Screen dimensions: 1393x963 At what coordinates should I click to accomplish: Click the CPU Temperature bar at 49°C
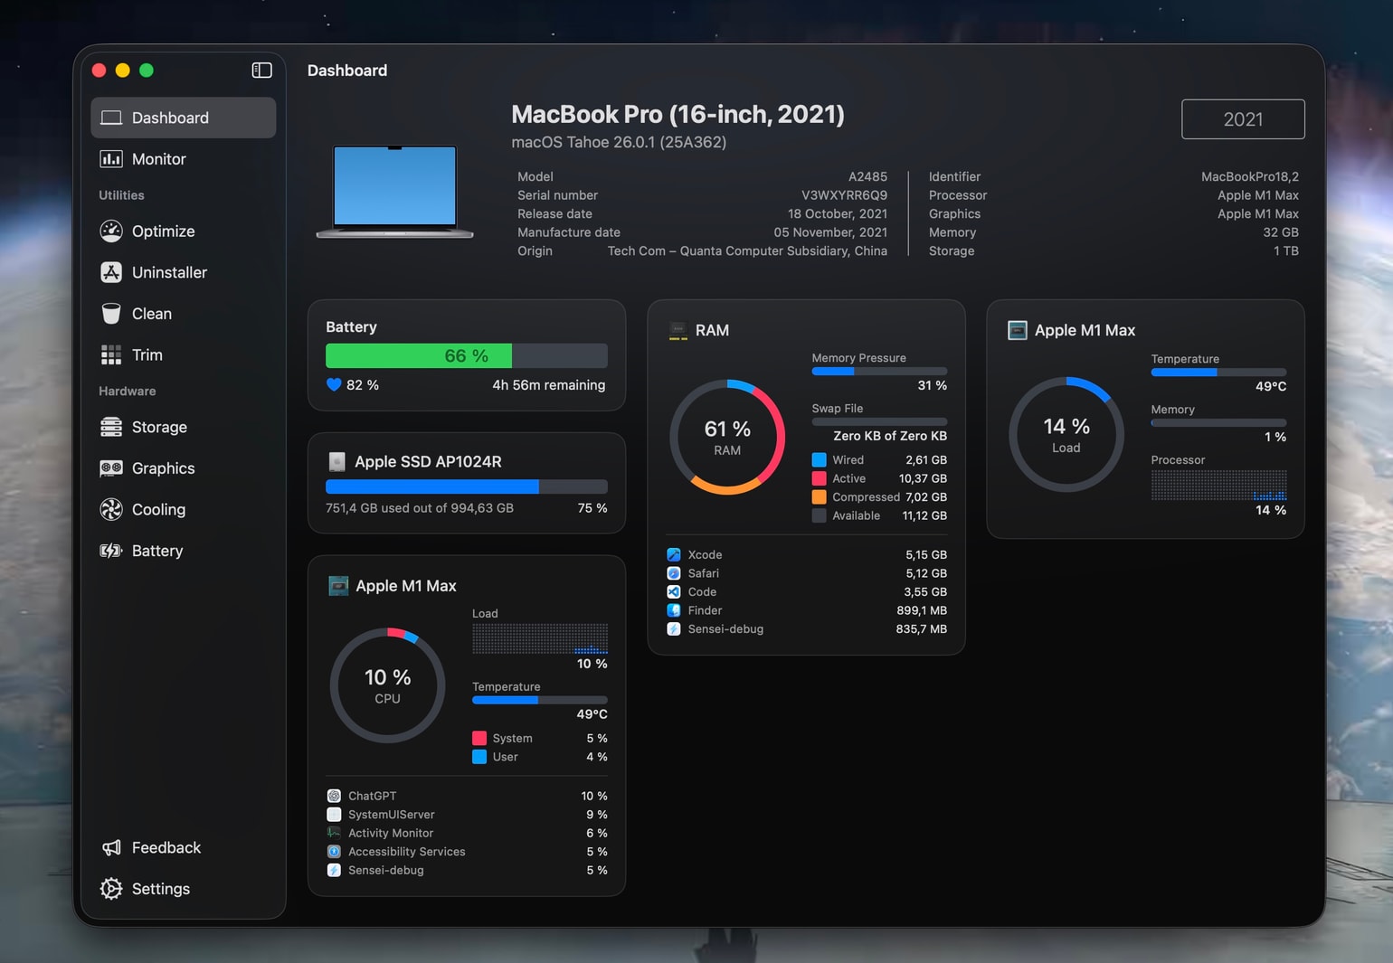[540, 700]
